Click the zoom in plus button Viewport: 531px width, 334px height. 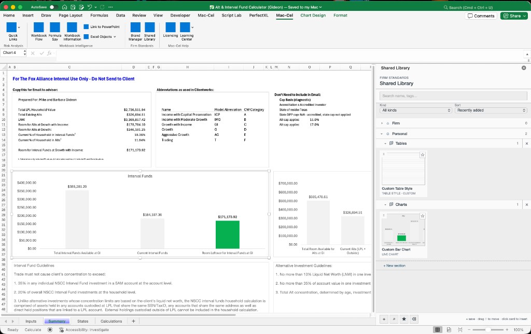click(x=507, y=330)
